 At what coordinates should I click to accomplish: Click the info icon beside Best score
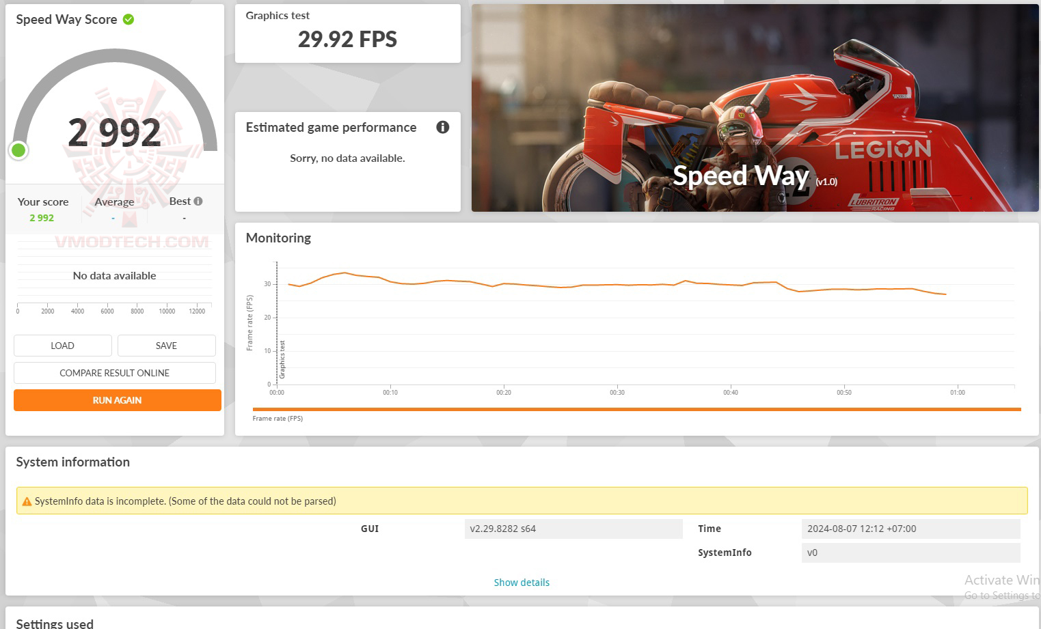[198, 201]
